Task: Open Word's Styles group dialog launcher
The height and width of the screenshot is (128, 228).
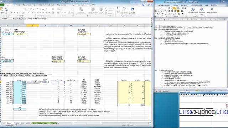Action: click(x=205, y=16)
